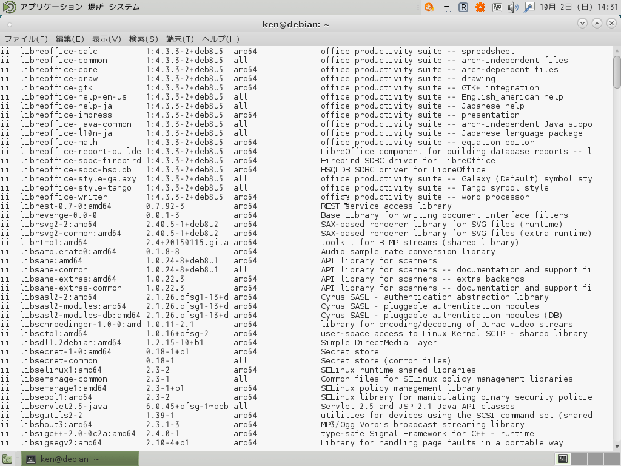This screenshot has width=621, height=466.
Task: Click the MATE logo icon in top panel
Action: (x=10, y=7)
